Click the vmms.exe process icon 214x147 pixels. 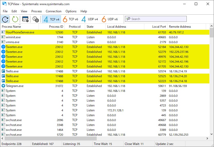click(x=3, y=42)
